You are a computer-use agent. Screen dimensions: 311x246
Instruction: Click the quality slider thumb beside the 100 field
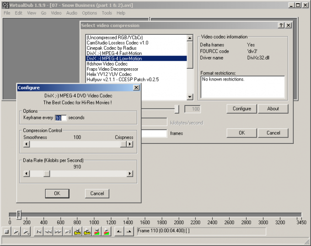(177, 109)
